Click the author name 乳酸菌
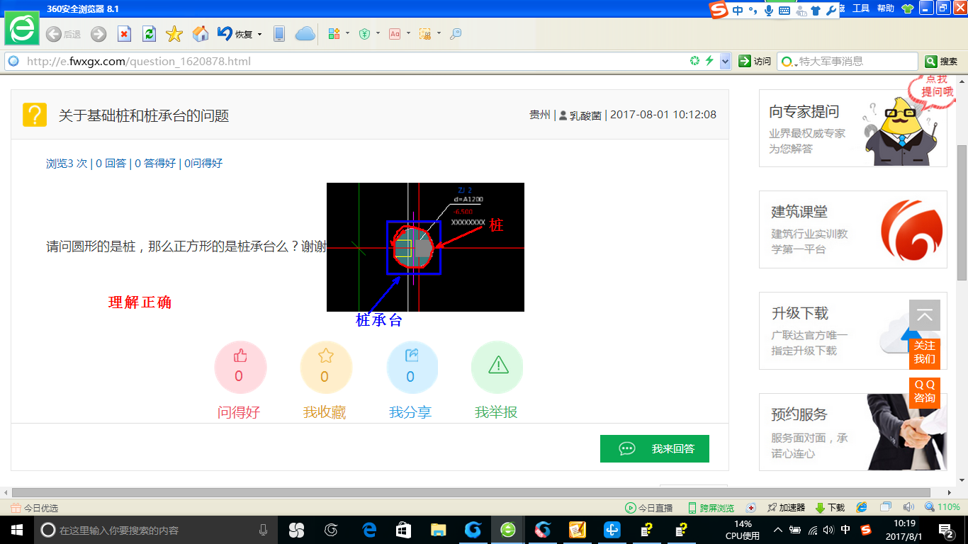Image resolution: width=968 pixels, height=544 pixels. pos(585,115)
